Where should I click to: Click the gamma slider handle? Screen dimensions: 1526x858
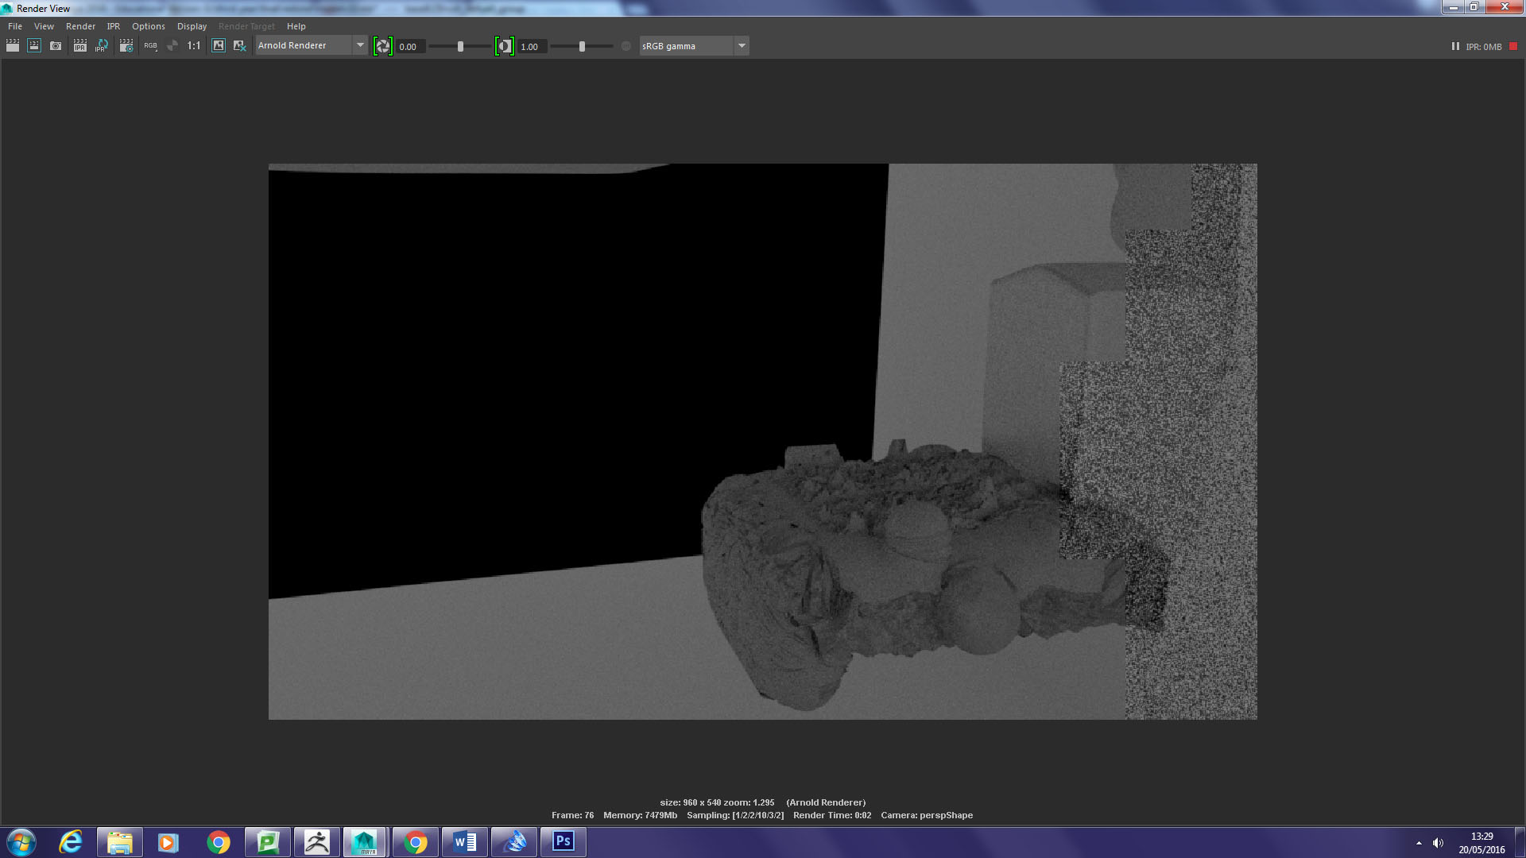point(582,47)
